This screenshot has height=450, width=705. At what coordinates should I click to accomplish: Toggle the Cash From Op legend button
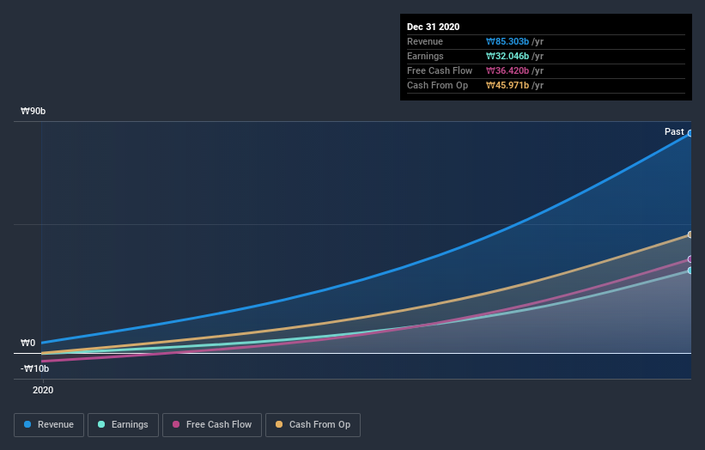313,425
